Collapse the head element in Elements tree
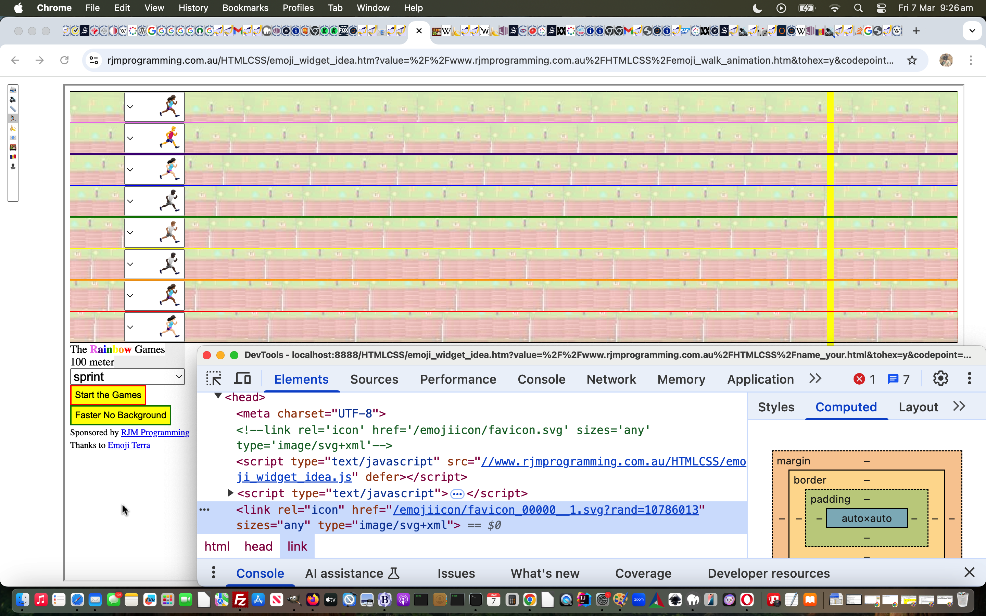The image size is (986, 616). [218, 396]
